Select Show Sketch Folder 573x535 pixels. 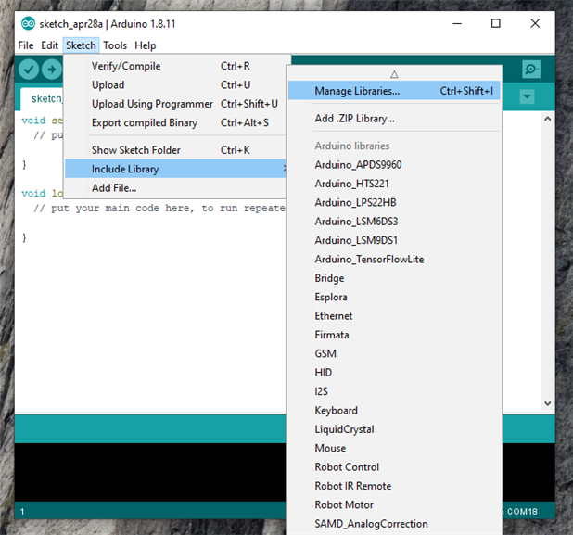click(135, 150)
